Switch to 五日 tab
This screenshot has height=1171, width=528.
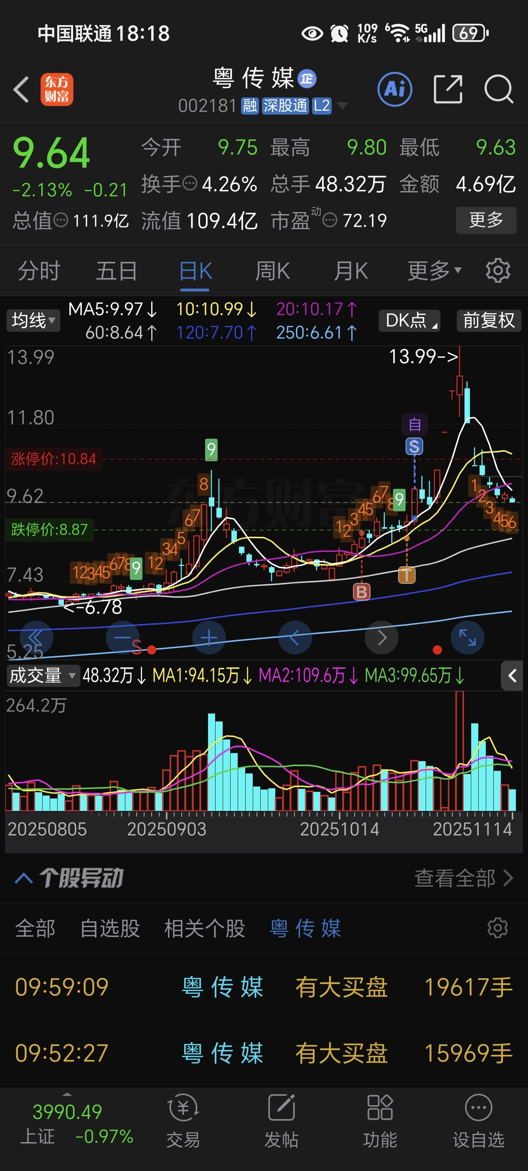(117, 271)
